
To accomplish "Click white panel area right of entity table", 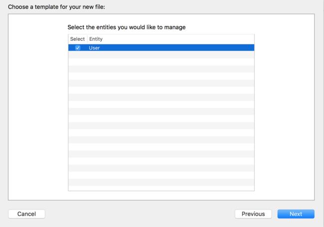I will click(x=284, y=107).
